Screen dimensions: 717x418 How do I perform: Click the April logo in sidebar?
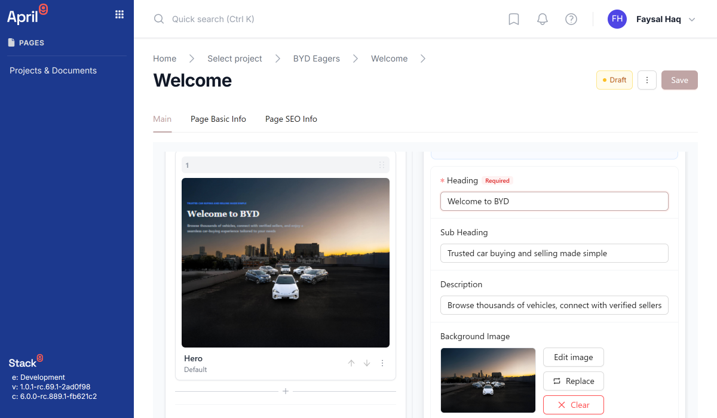[27, 14]
